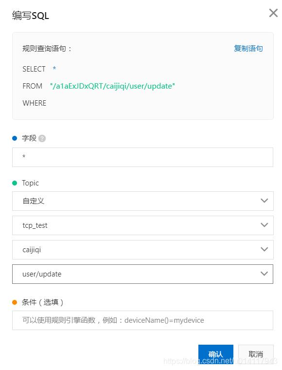Open the 自定义 topic type dropdown
This screenshot has height=370, width=282.
(143, 201)
